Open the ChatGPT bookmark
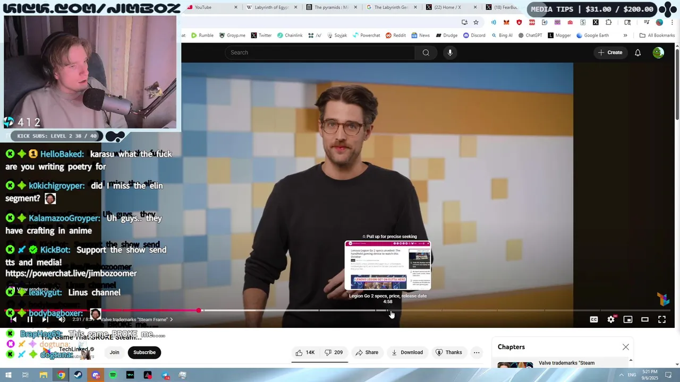680x382 pixels. (x=530, y=36)
